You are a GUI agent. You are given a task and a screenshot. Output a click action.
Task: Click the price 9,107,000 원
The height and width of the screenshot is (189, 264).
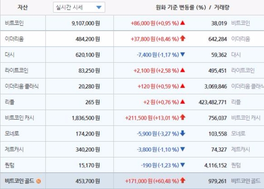point(86,23)
